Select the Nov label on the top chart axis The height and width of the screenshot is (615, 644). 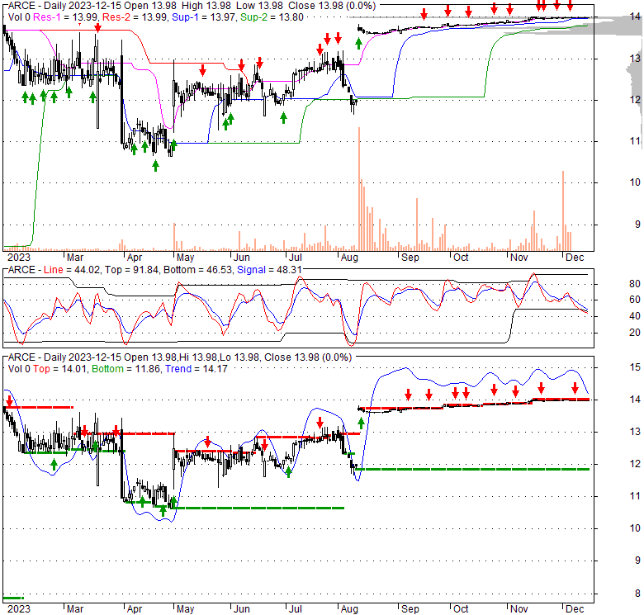[519, 258]
